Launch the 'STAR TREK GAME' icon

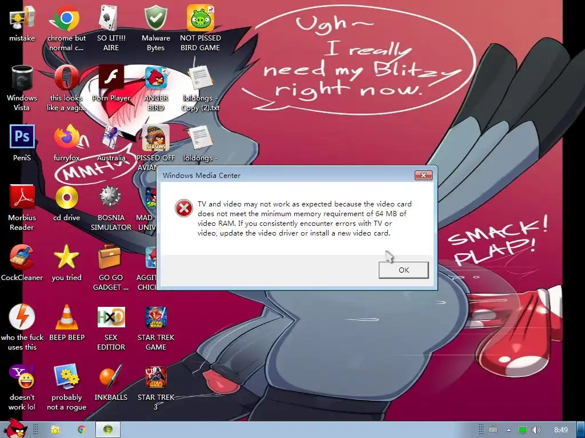coord(155,317)
